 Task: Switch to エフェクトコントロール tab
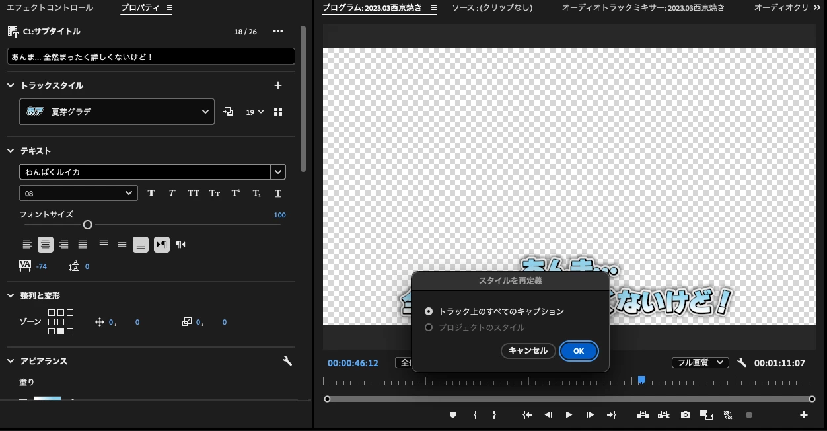(x=50, y=8)
